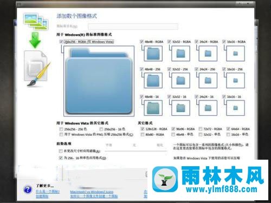
Task: Click the blue question mark help icon
Action: tap(28, 189)
